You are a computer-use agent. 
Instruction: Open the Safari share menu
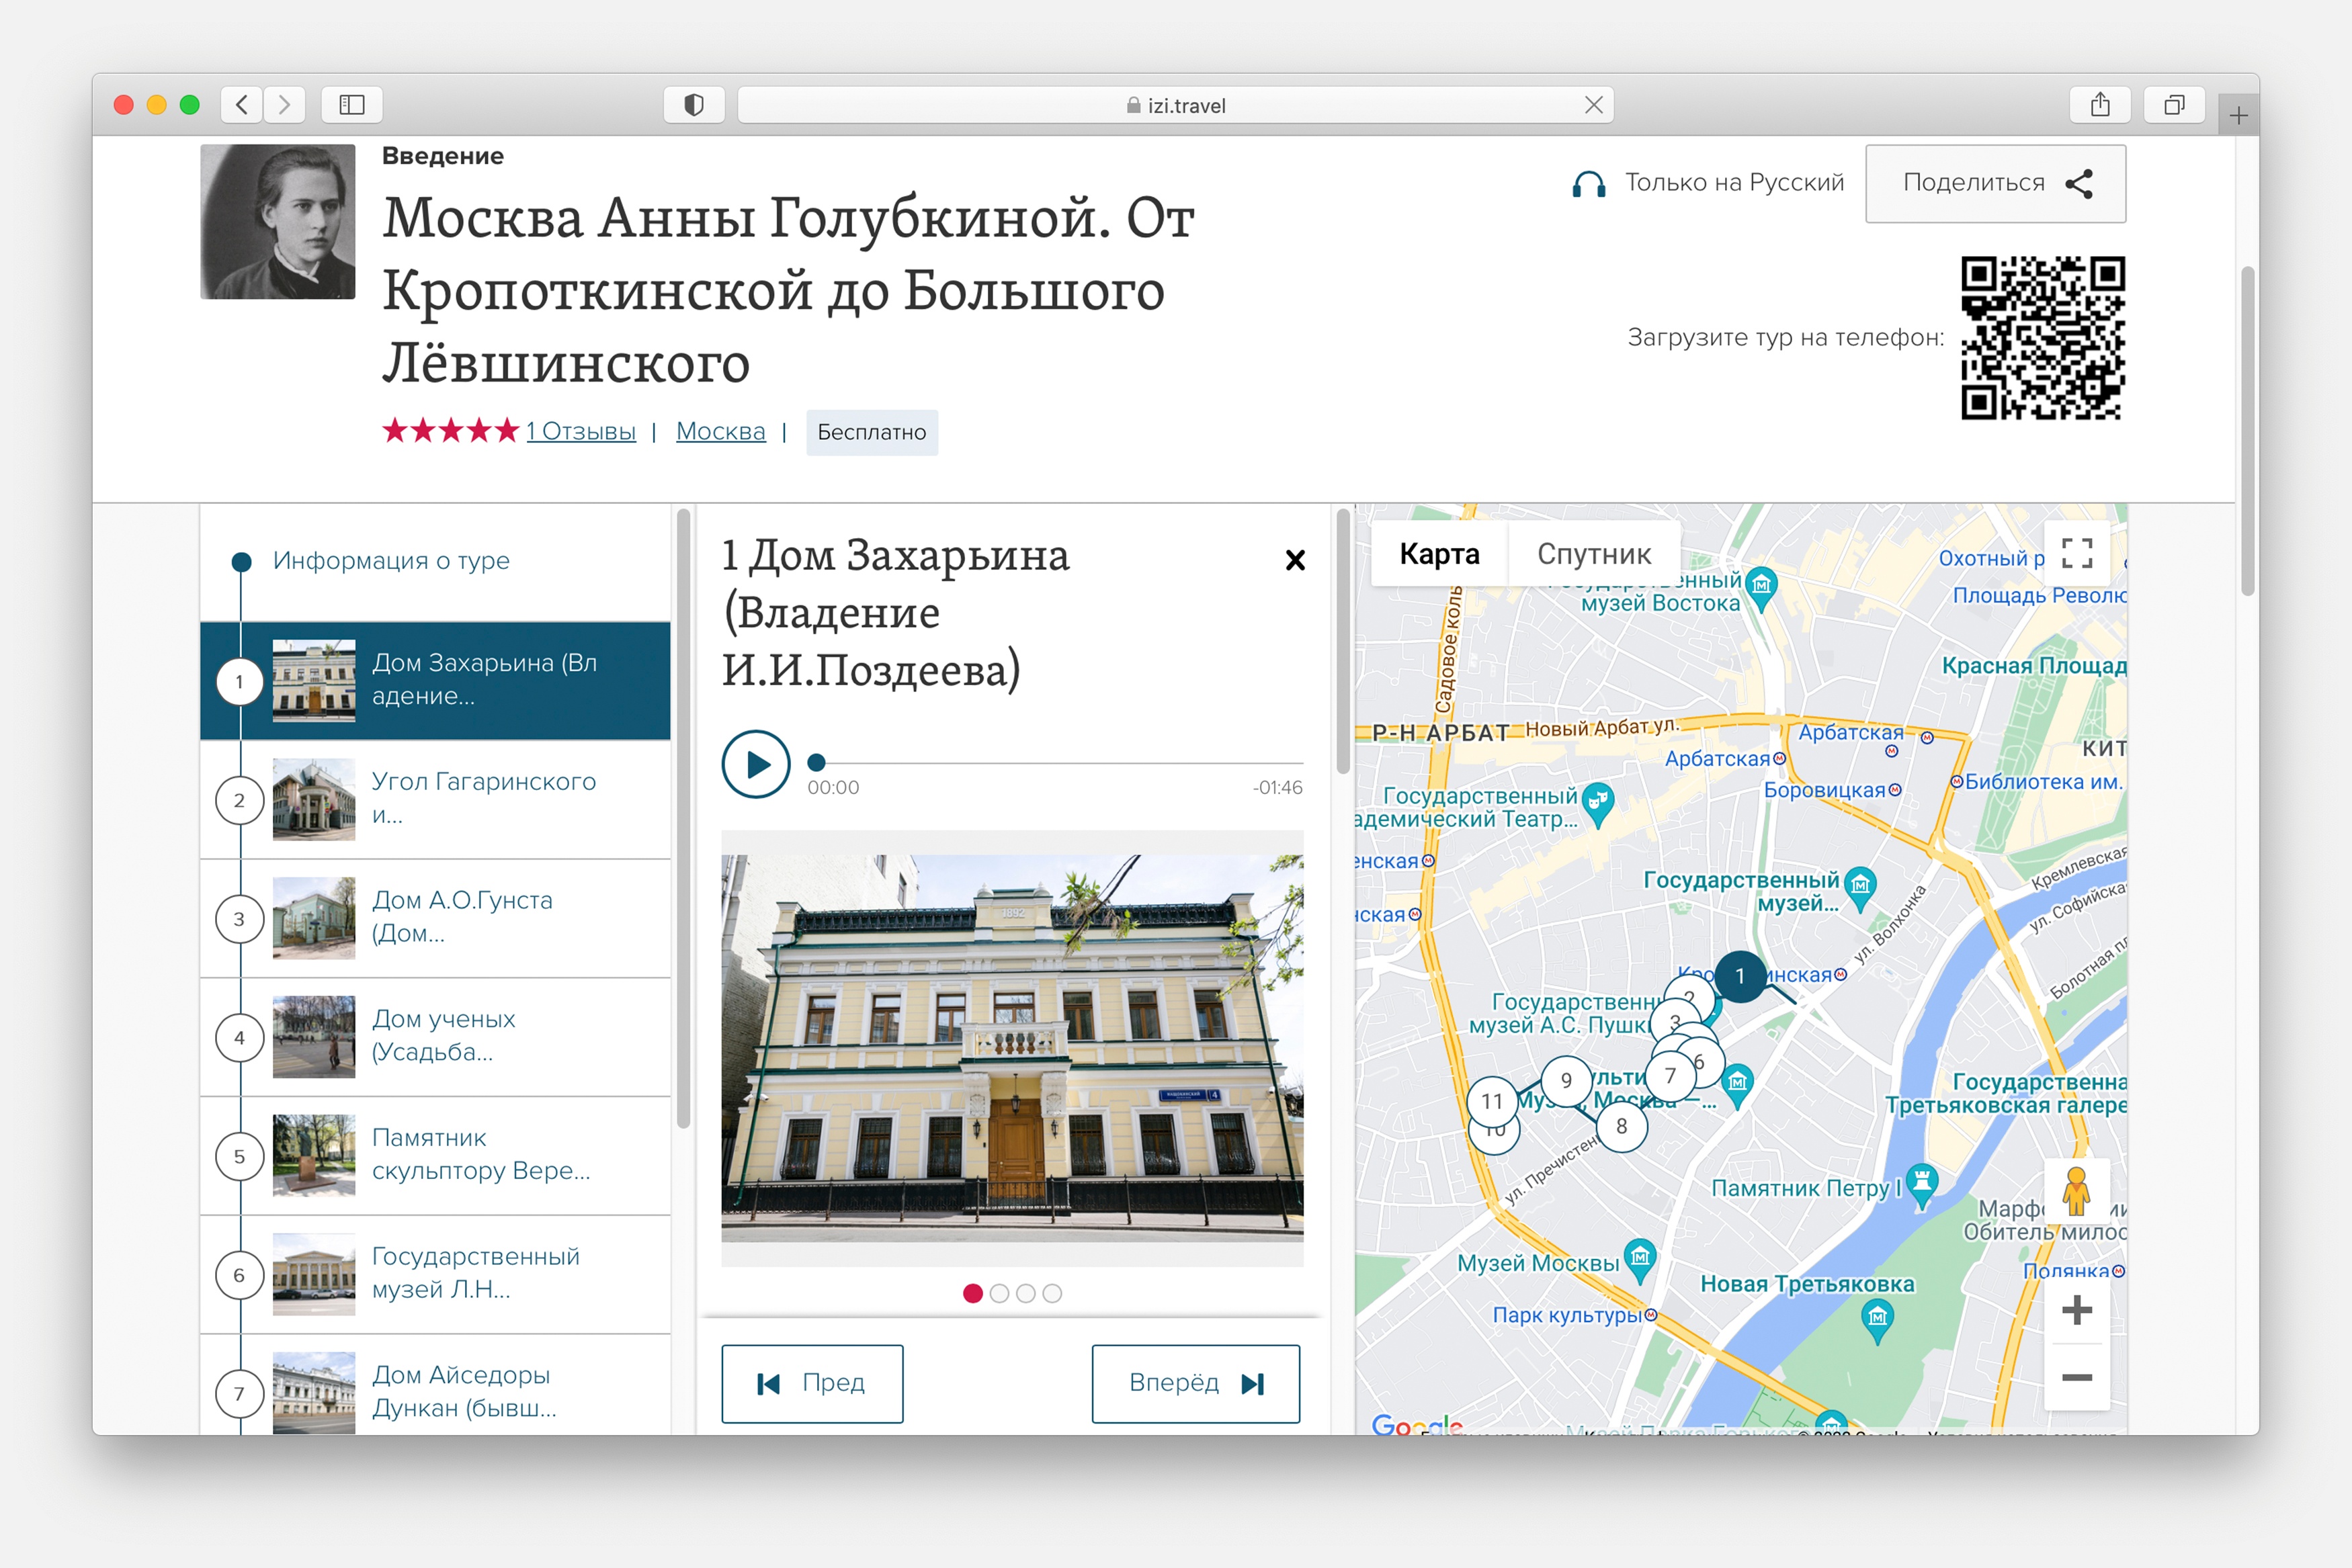point(2100,104)
